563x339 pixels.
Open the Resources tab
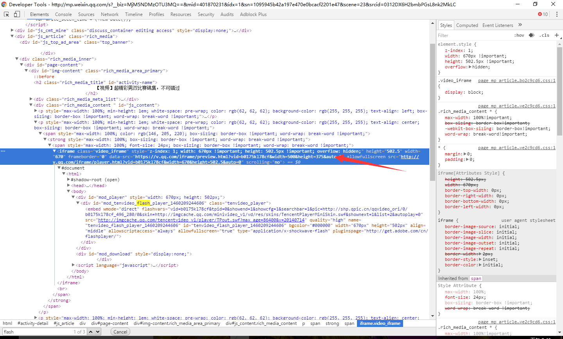(181, 14)
